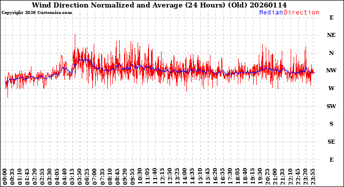The image size is (344, 187).
Task: Click the 19:50 time label
Action: click(260, 177)
